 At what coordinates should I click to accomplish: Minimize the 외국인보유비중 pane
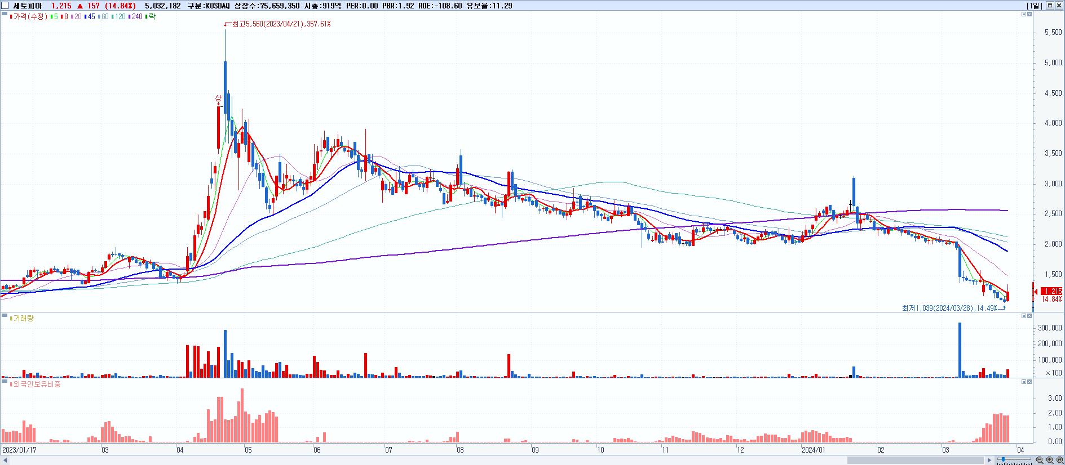1024,382
